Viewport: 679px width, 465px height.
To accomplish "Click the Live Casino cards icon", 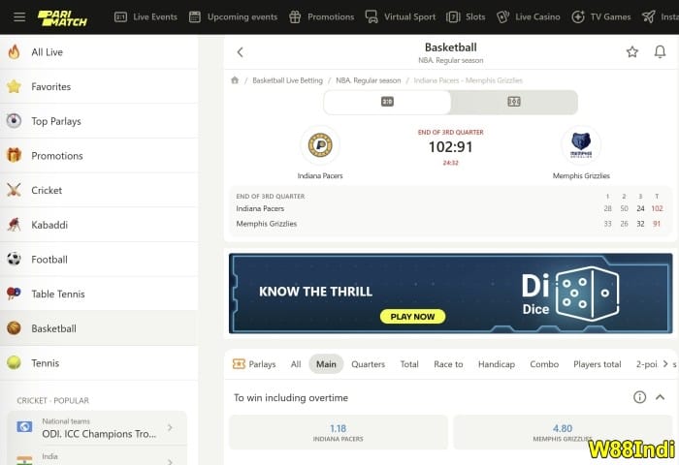I will point(502,16).
